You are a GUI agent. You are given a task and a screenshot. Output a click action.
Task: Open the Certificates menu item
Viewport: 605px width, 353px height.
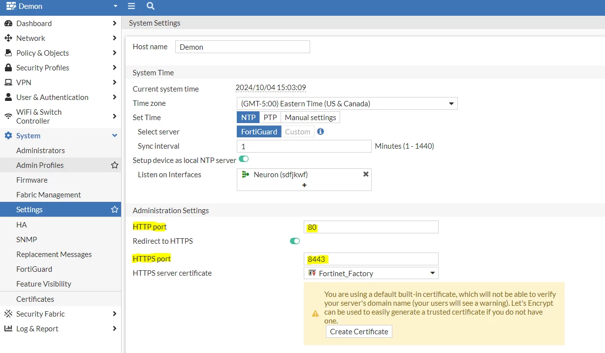coord(61,299)
